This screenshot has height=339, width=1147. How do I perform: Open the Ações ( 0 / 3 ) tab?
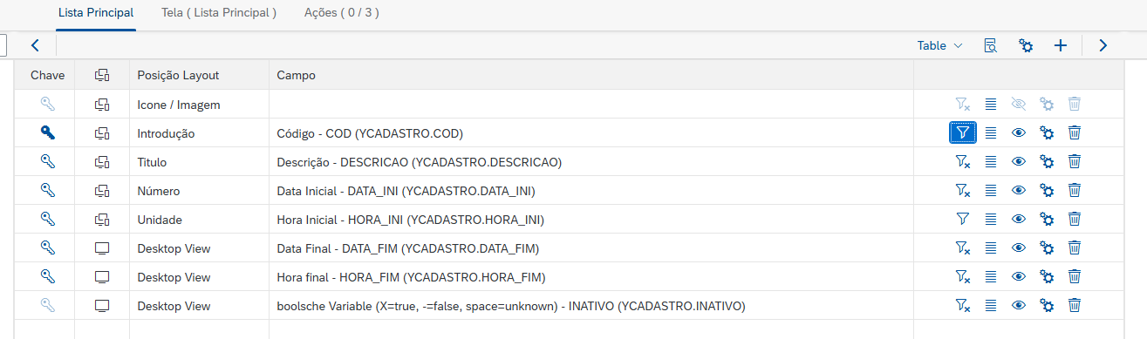(342, 13)
